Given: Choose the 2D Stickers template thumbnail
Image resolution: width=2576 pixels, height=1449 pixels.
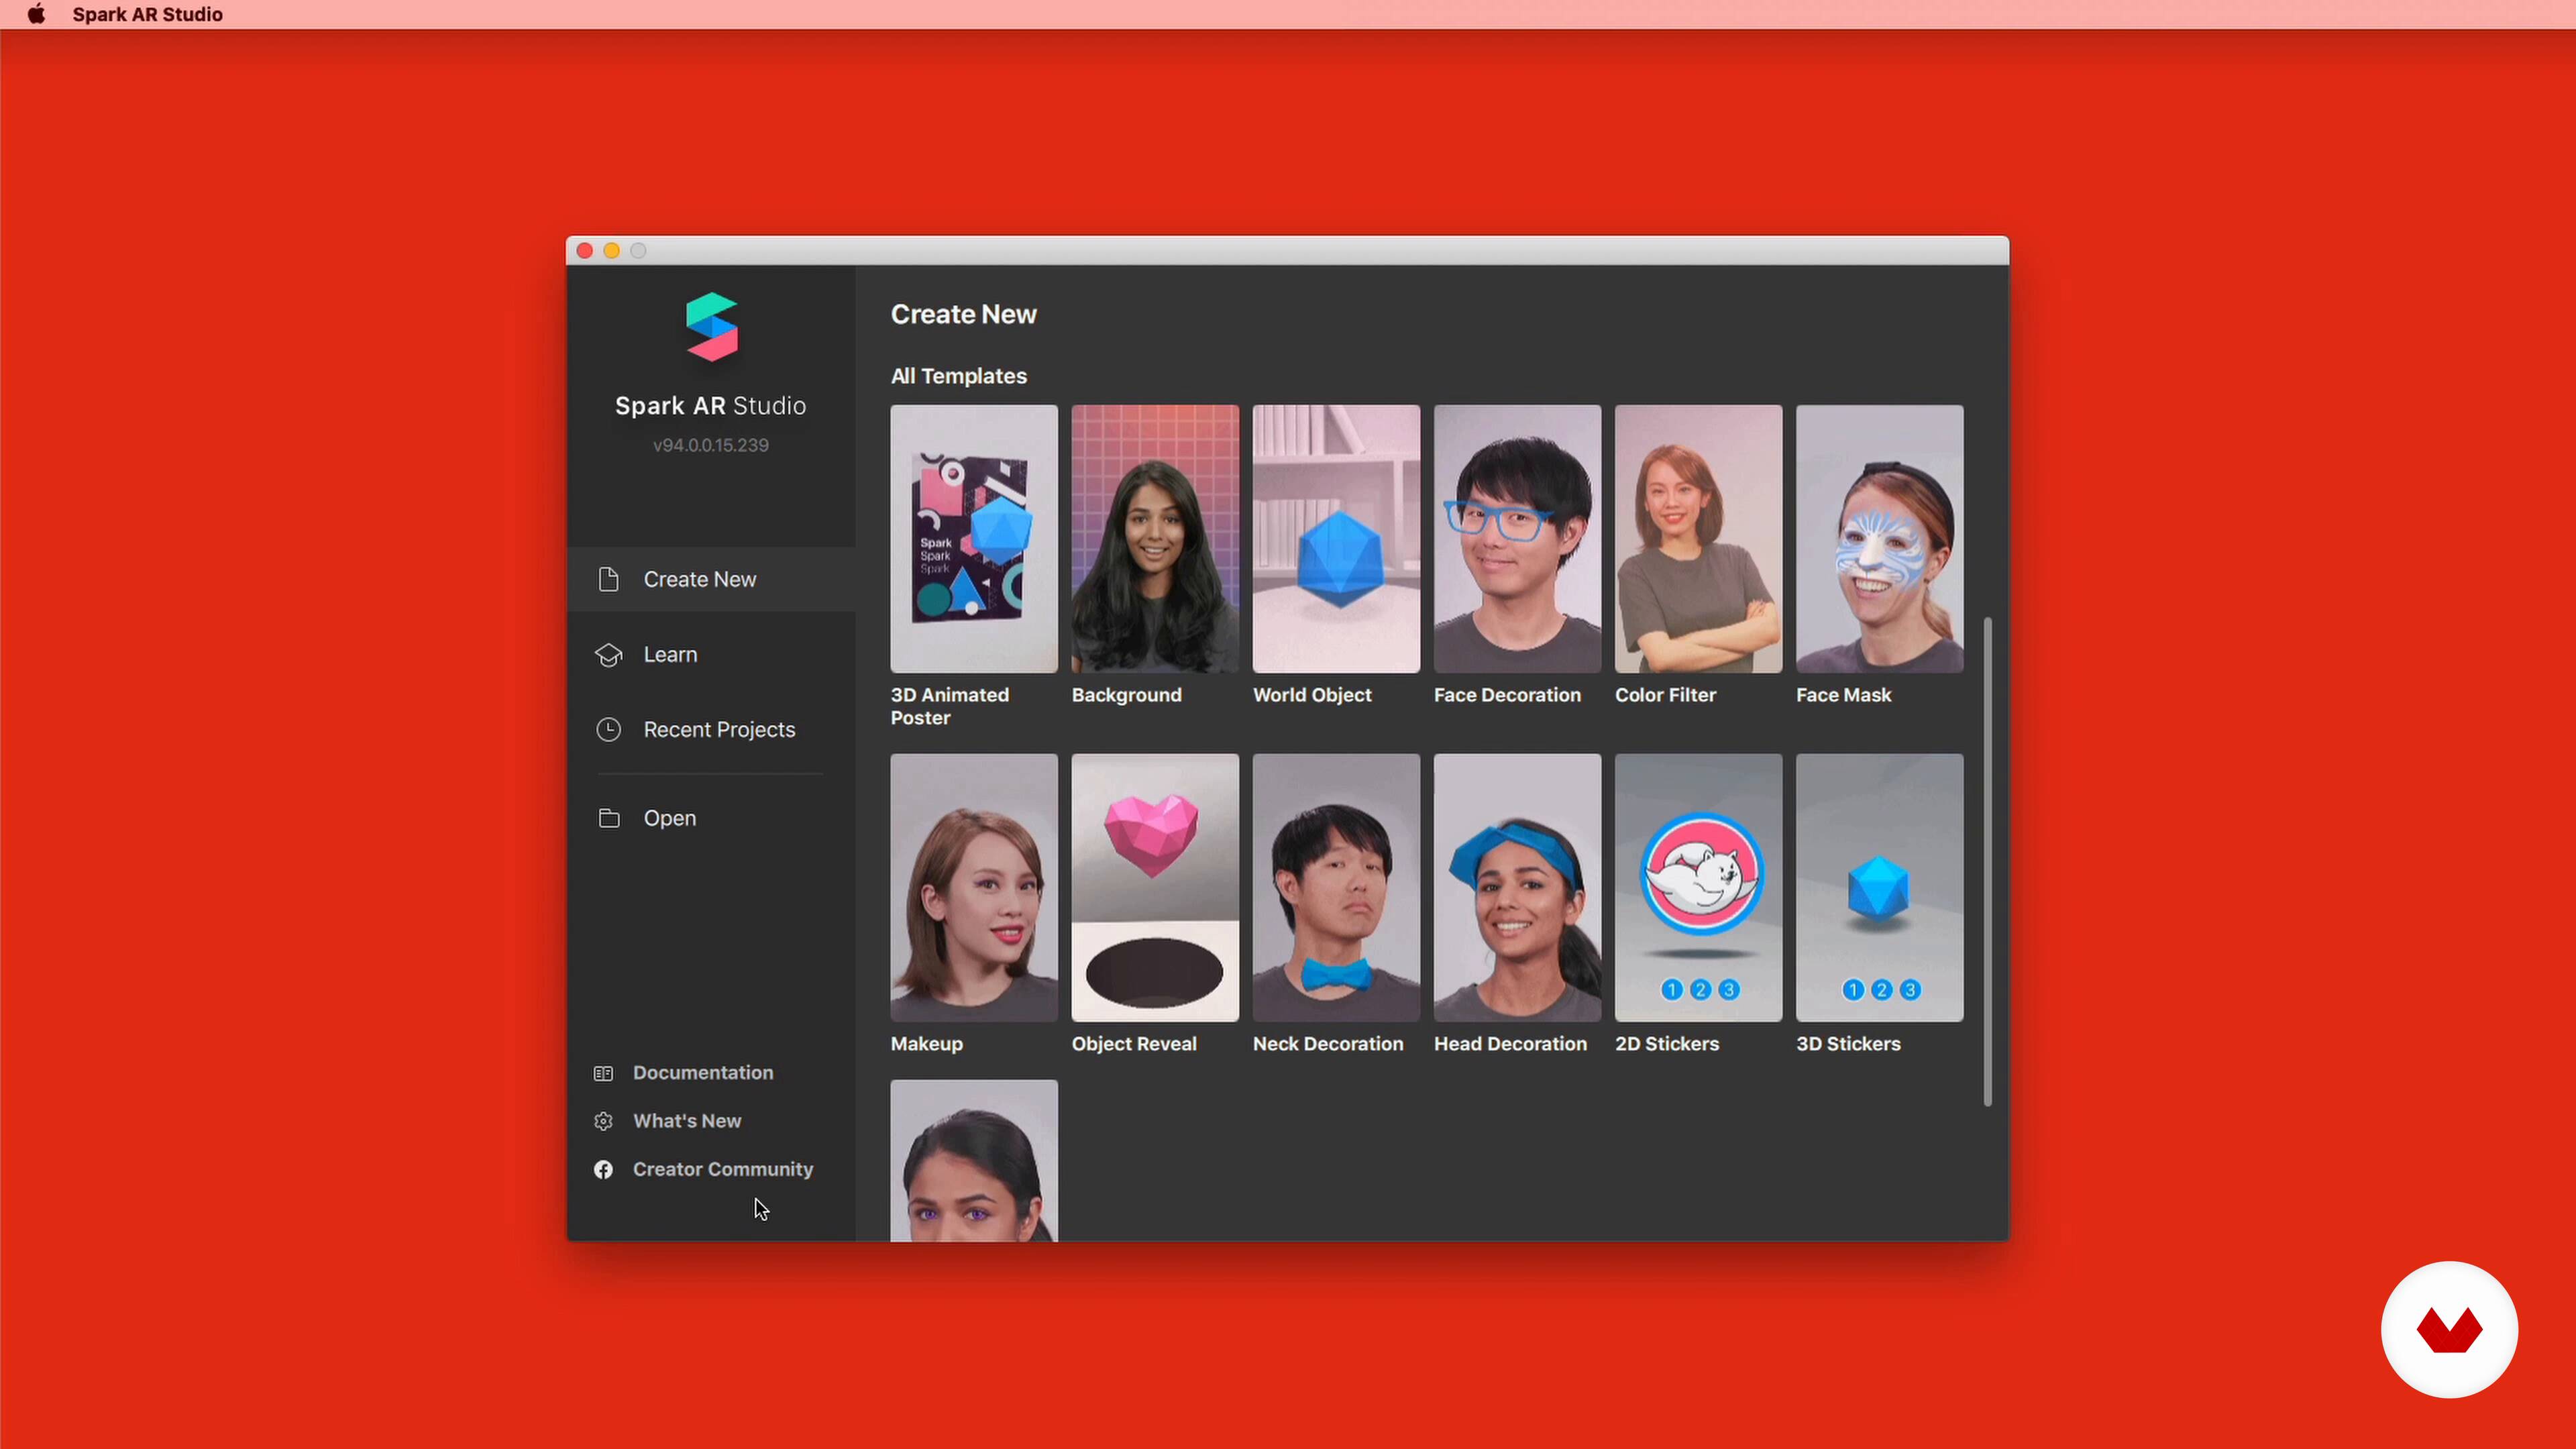Looking at the screenshot, I should click(x=1698, y=888).
